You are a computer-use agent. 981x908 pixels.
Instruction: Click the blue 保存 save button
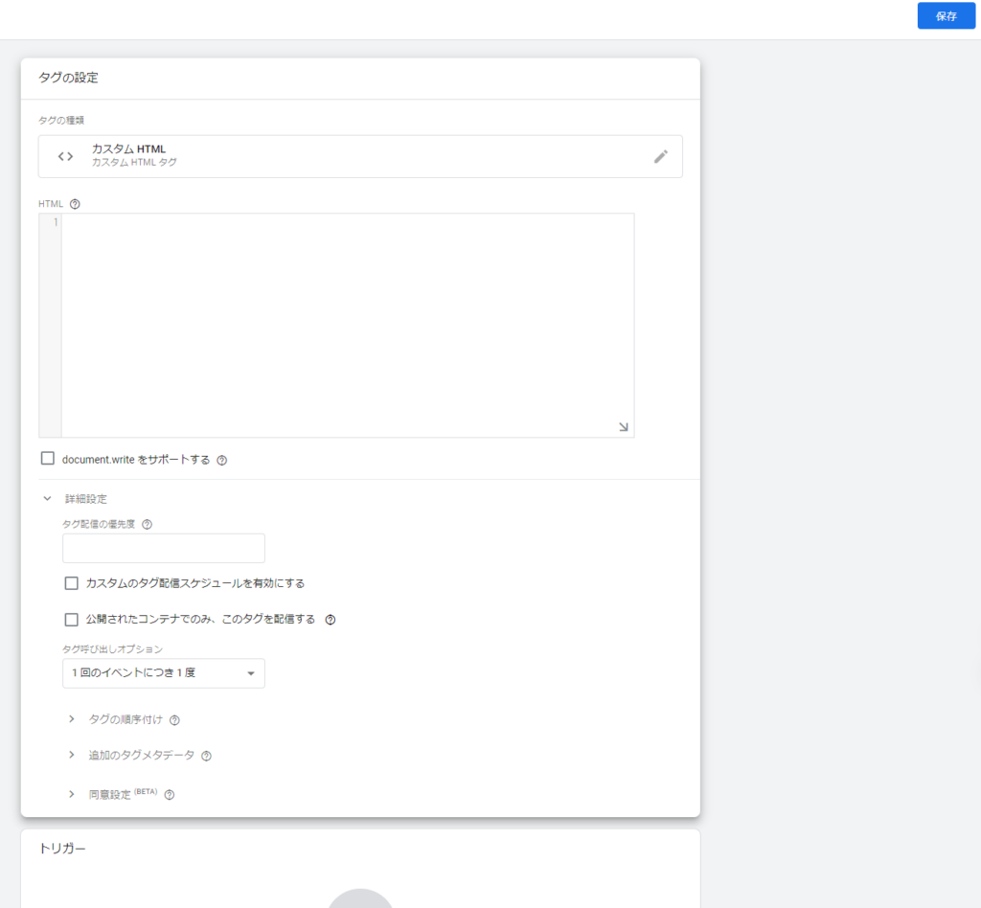tap(946, 15)
